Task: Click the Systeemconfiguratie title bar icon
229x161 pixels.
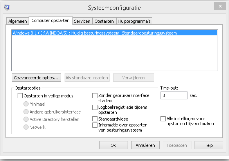Action: (7, 7)
